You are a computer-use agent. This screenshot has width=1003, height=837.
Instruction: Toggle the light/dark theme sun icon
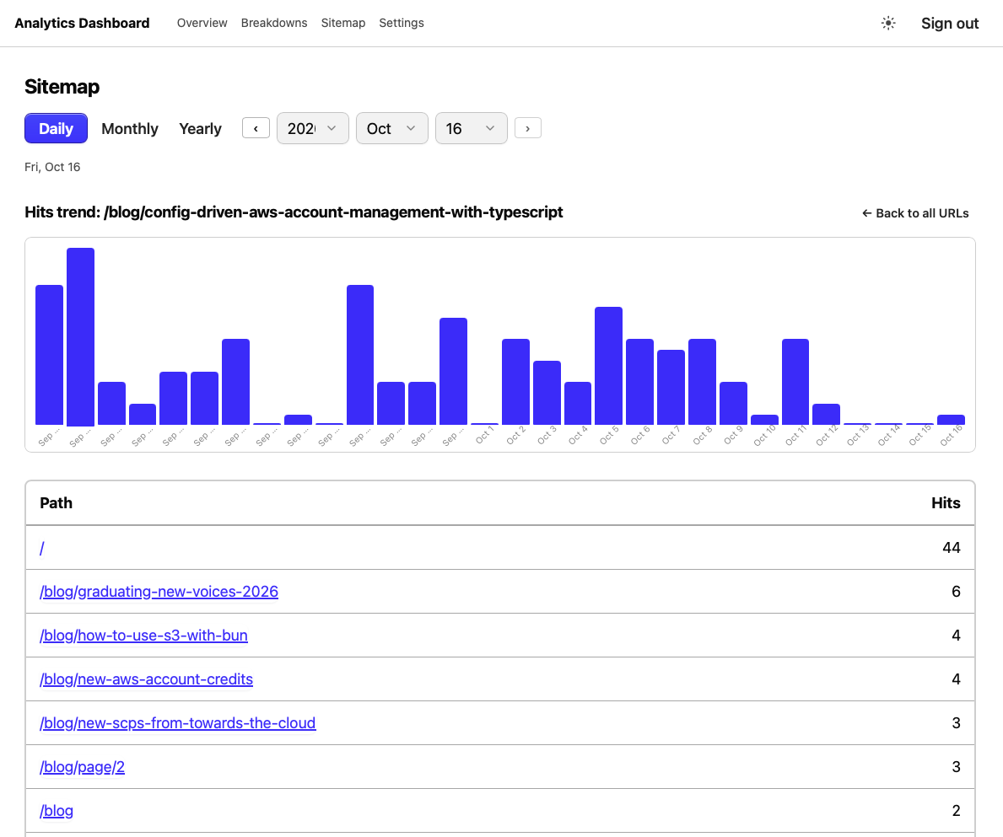(888, 23)
